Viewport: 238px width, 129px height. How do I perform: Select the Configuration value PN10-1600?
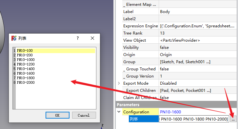[x=170, y=112]
